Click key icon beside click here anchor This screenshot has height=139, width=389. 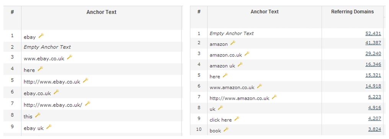pos(237,118)
